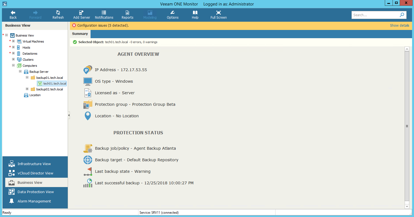
Task: Open Business View pane button
Action: coord(36,182)
